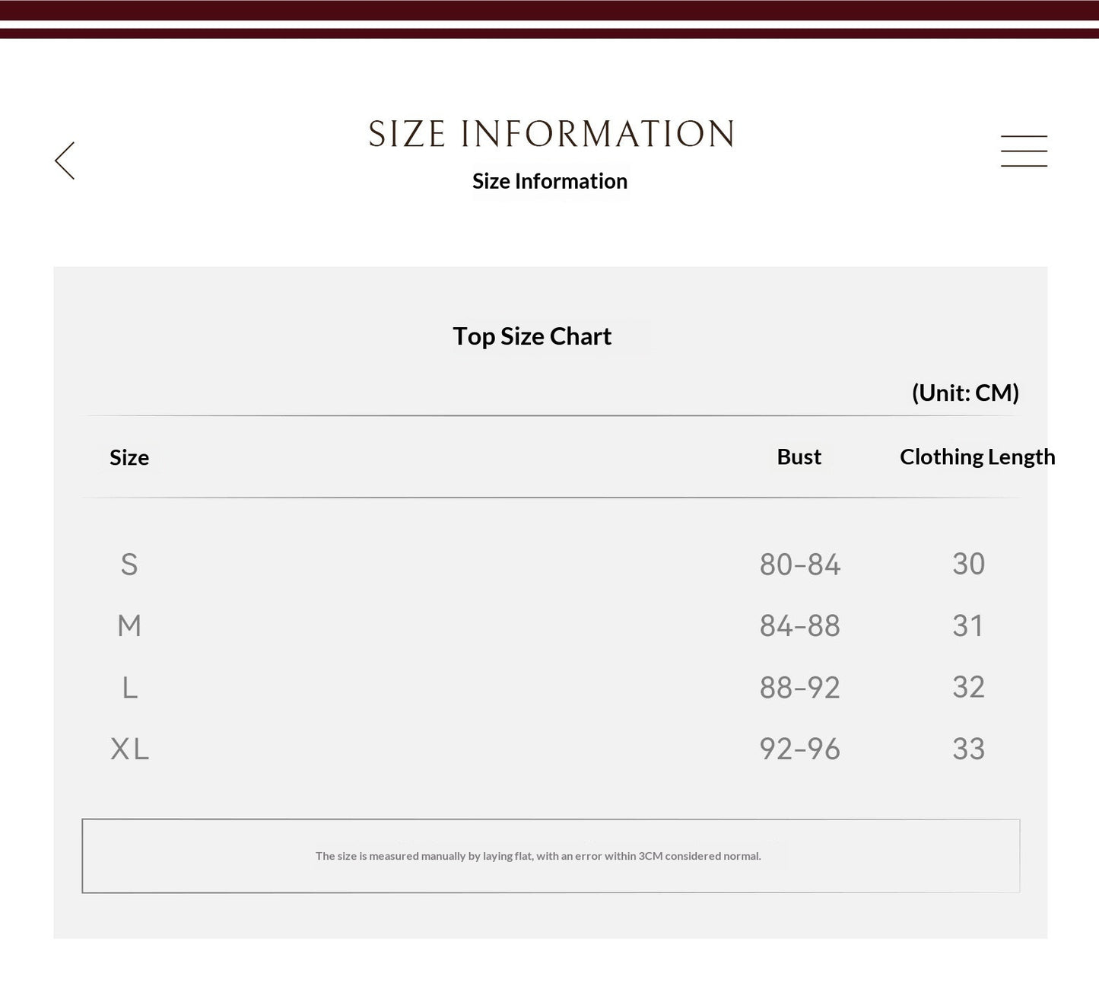Click the Bust column header
Image resolution: width=1099 pixels, height=983 pixels.
coord(799,457)
